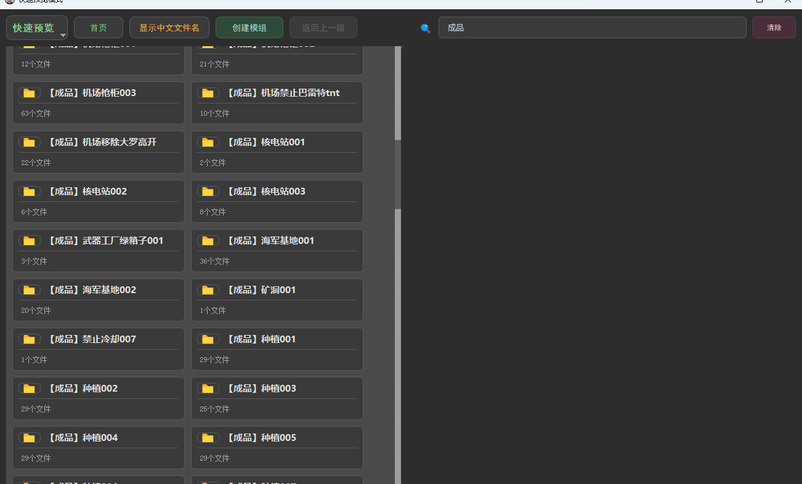802x484 pixels.
Task: Go to 首页 home
Action: (x=99, y=28)
